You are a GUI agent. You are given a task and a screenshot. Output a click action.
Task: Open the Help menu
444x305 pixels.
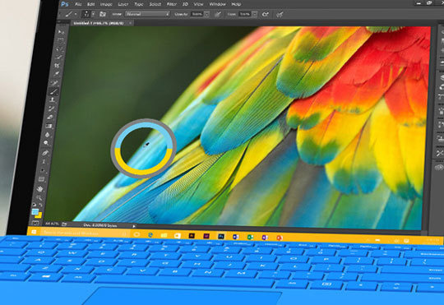(x=236, y=4)
